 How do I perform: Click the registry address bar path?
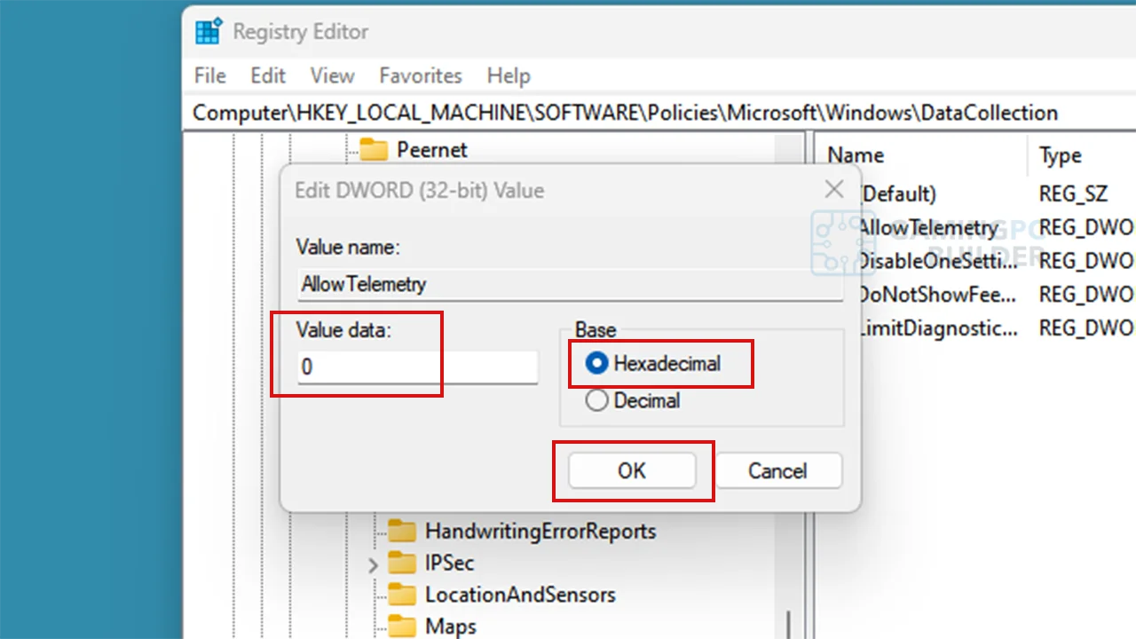(626, 113)
